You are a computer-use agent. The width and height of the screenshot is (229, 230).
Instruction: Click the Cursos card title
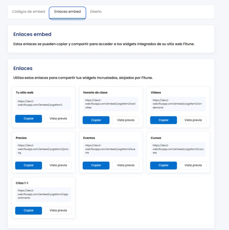tap(156, 138)
